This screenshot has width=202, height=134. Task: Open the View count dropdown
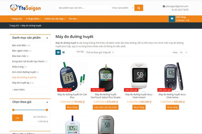pos(183,52)
